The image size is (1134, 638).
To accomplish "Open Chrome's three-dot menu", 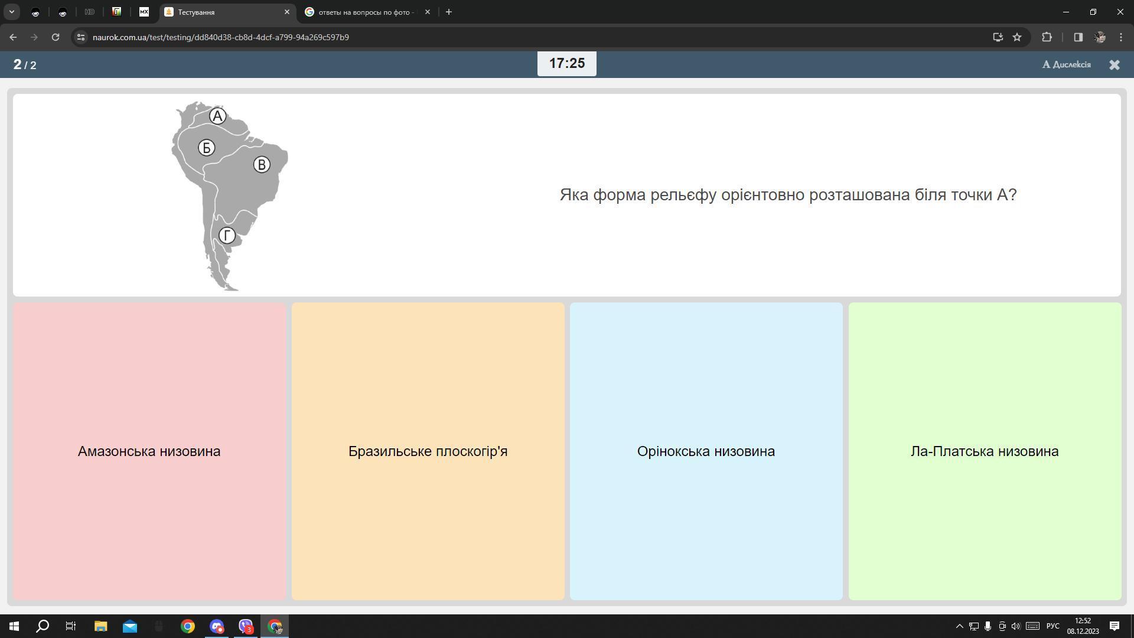I will pyautogui.click(x=1121, y=37).
